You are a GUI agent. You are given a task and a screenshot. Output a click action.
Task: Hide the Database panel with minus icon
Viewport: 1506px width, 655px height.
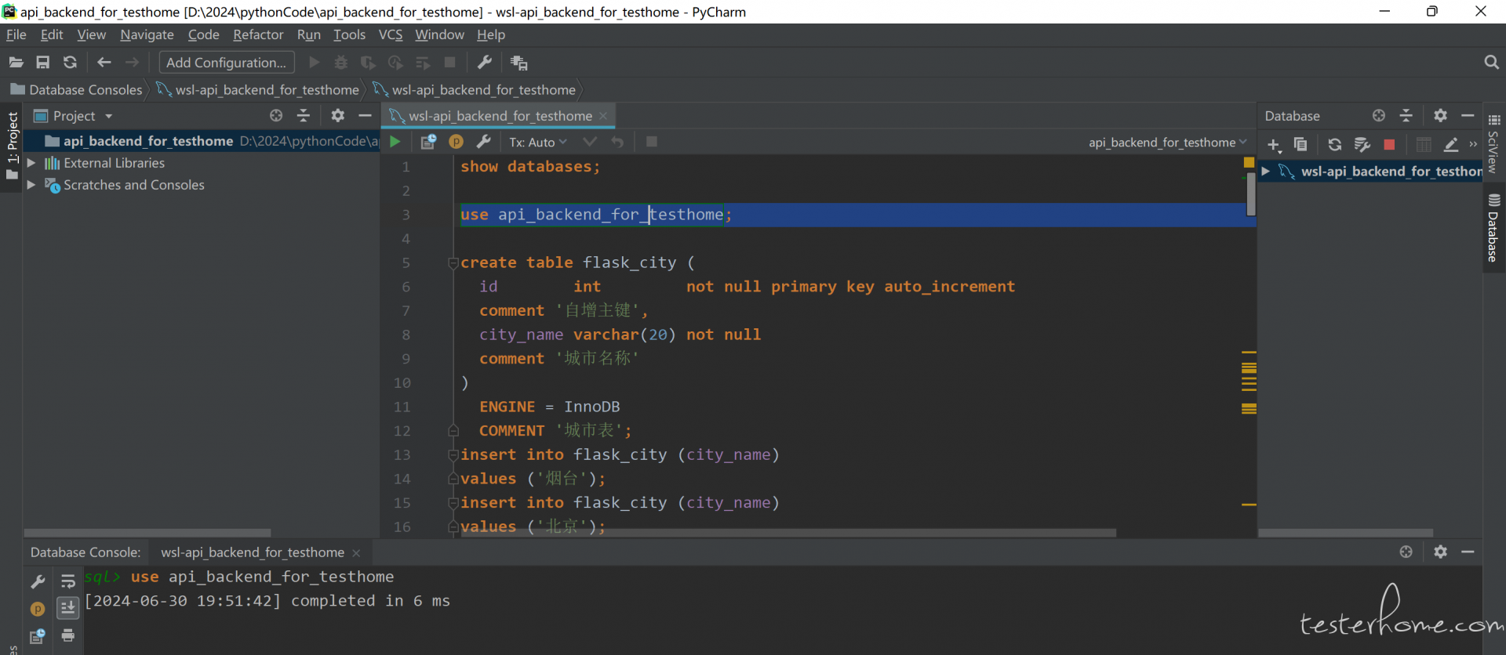(1468, 116)
